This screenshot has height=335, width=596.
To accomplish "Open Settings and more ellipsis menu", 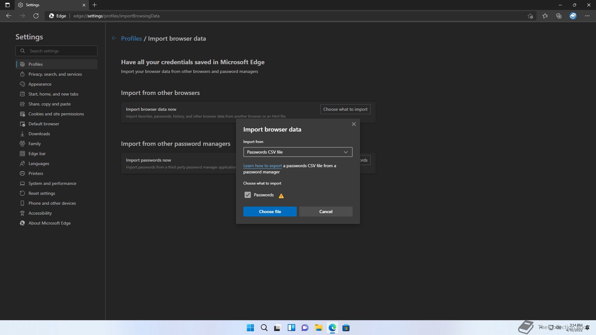I will click(587, 16).
